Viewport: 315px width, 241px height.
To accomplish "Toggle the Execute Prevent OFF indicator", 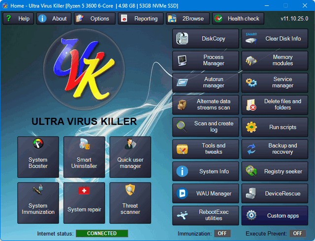I will click(x=297, y=233).
